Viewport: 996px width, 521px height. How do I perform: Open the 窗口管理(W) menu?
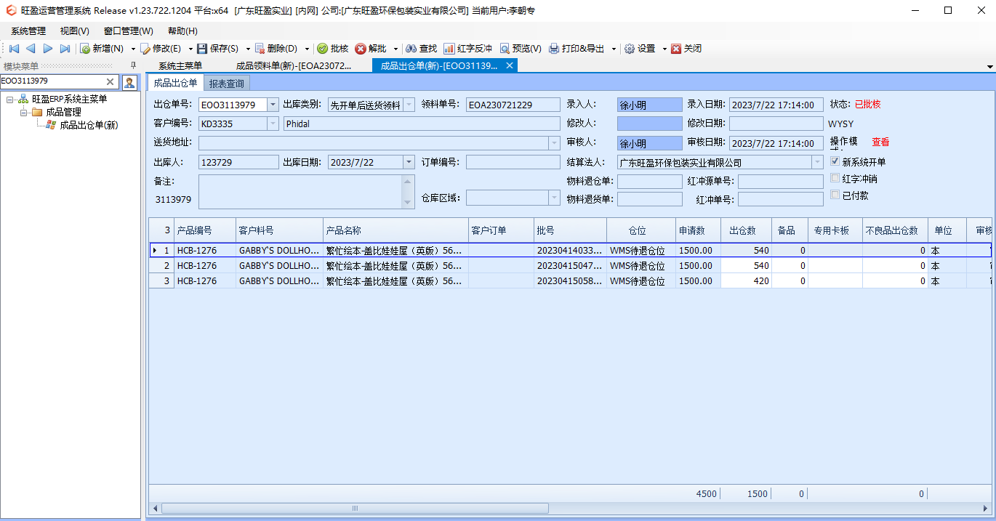129,31
